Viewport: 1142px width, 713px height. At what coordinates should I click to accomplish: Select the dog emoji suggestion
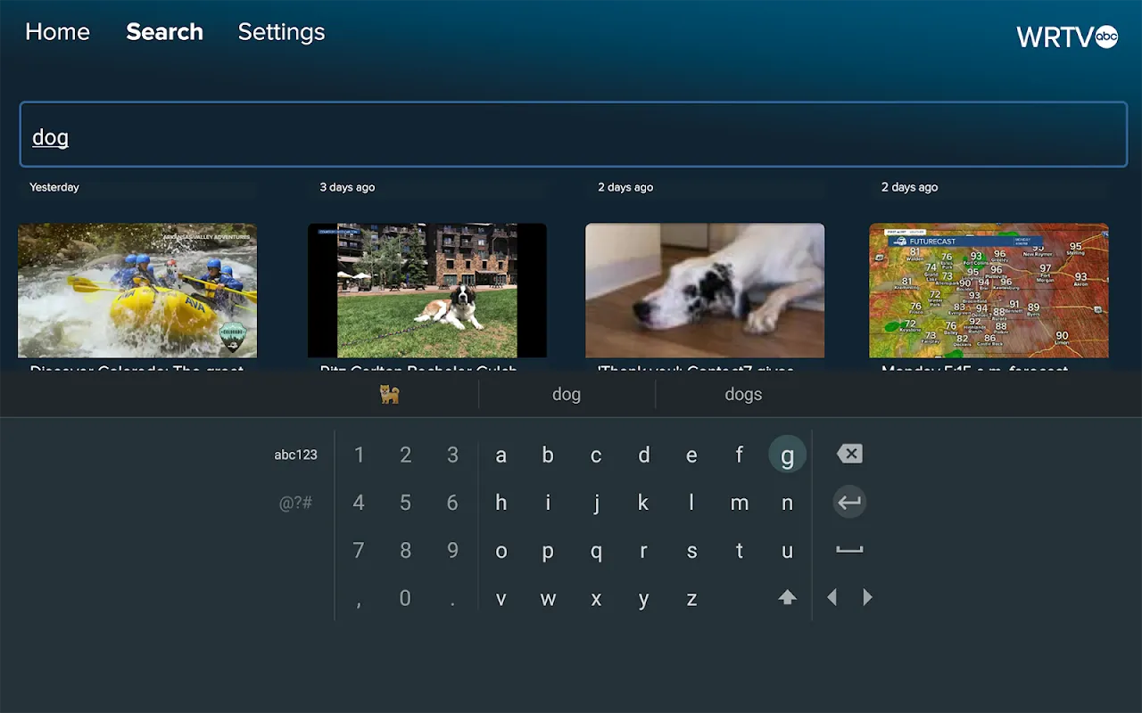click(390, 395)
